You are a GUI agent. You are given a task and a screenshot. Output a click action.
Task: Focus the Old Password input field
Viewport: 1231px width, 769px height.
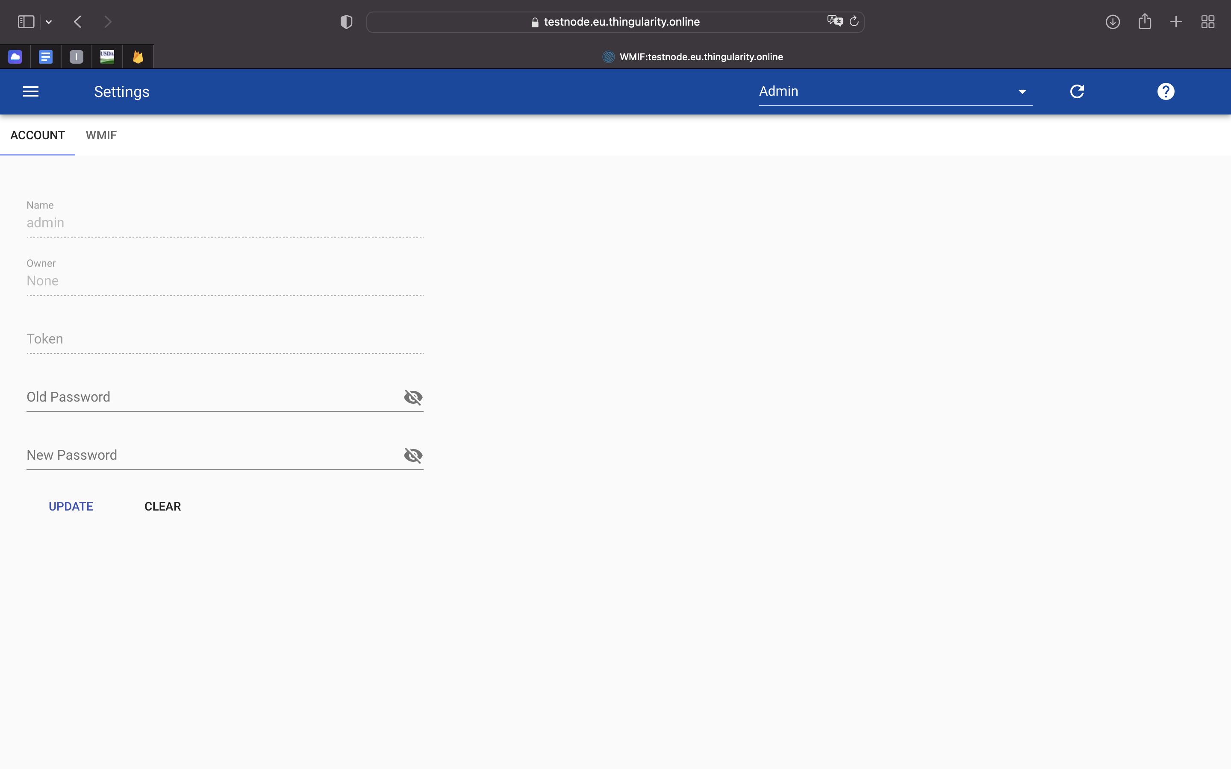(211, 397)
